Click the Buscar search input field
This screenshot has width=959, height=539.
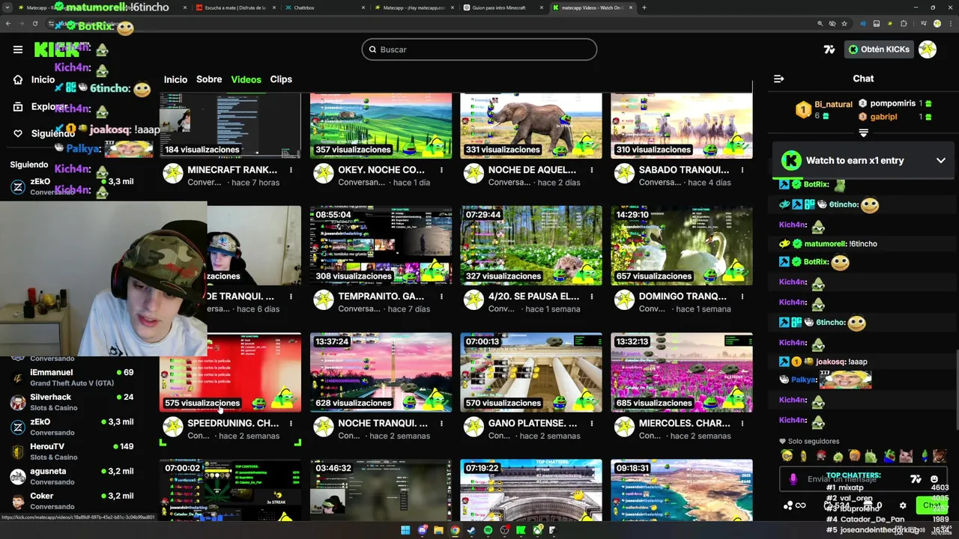[x=479, y=49]
